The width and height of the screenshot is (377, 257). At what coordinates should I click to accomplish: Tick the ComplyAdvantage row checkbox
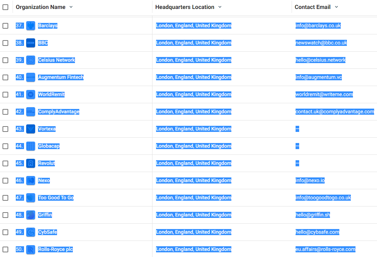point(5,112)
